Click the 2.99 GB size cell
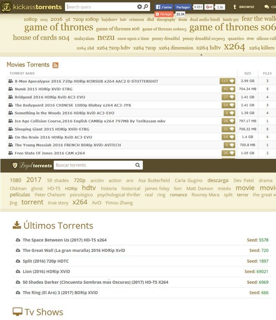Image resolution: width=276 pixels, height=320 pixels. point(248,81)
